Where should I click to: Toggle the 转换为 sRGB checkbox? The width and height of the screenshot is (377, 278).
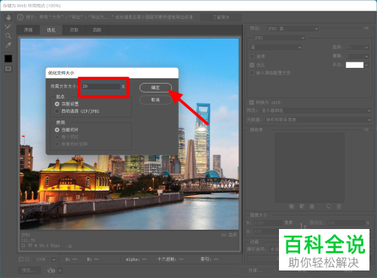pyautogui.click(x=251, y=102)
